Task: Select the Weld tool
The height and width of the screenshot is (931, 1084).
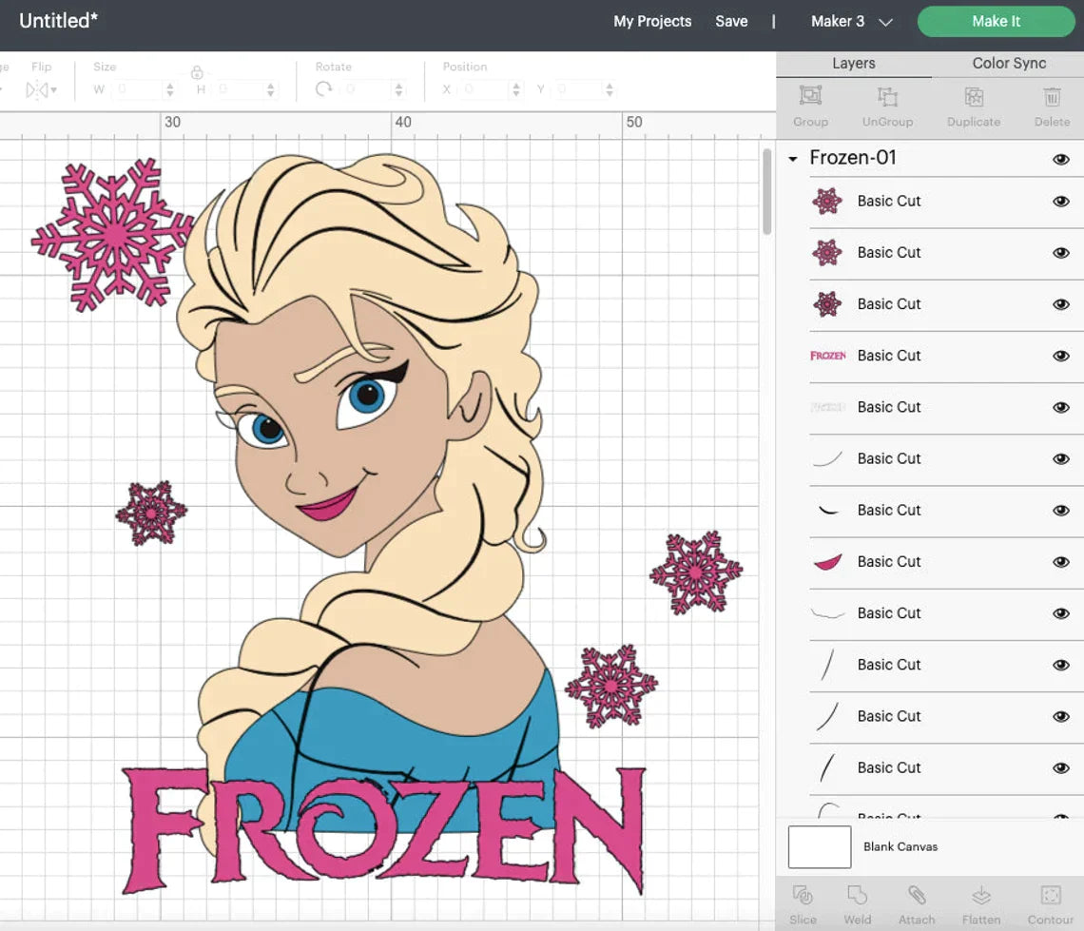Action: click(857, 897)
